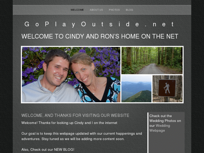
Task: Click the couple portrait photo
Action: pos(71,75)
